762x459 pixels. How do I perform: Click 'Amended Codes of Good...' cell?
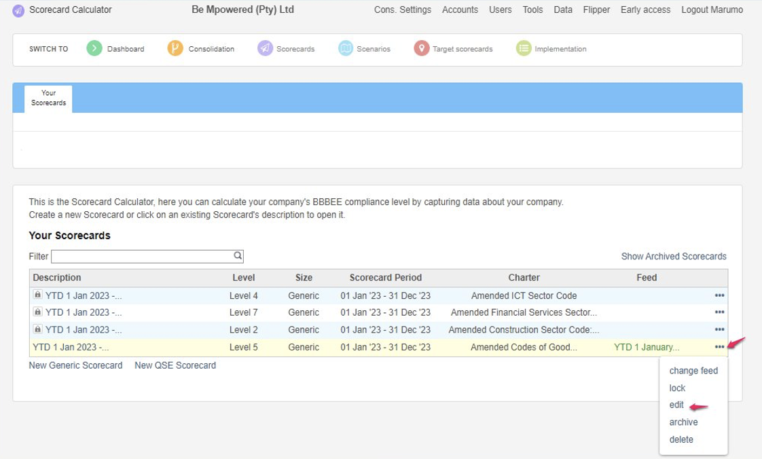coord(524,347)
